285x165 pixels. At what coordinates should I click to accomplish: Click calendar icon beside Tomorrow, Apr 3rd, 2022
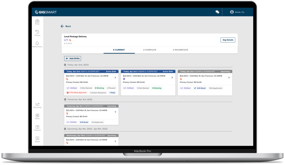pos(65,100)
